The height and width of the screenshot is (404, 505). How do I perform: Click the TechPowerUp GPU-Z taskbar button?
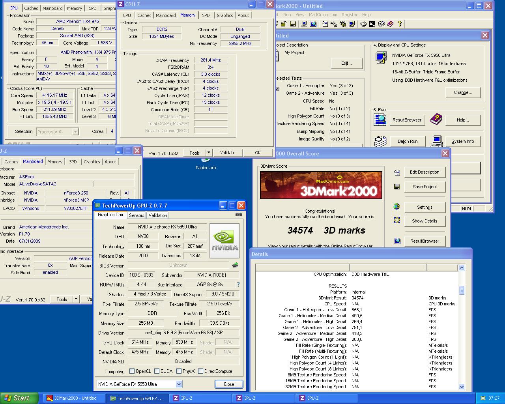(137, 398)
